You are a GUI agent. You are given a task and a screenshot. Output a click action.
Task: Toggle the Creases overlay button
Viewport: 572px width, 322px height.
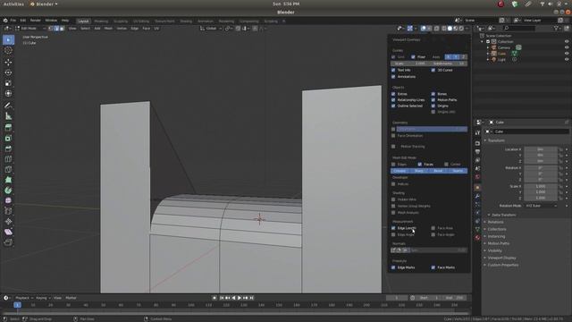(400, 171)
